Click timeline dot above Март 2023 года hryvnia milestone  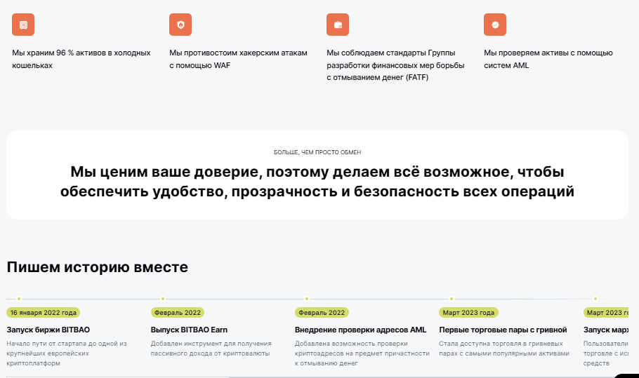(452, 299)
